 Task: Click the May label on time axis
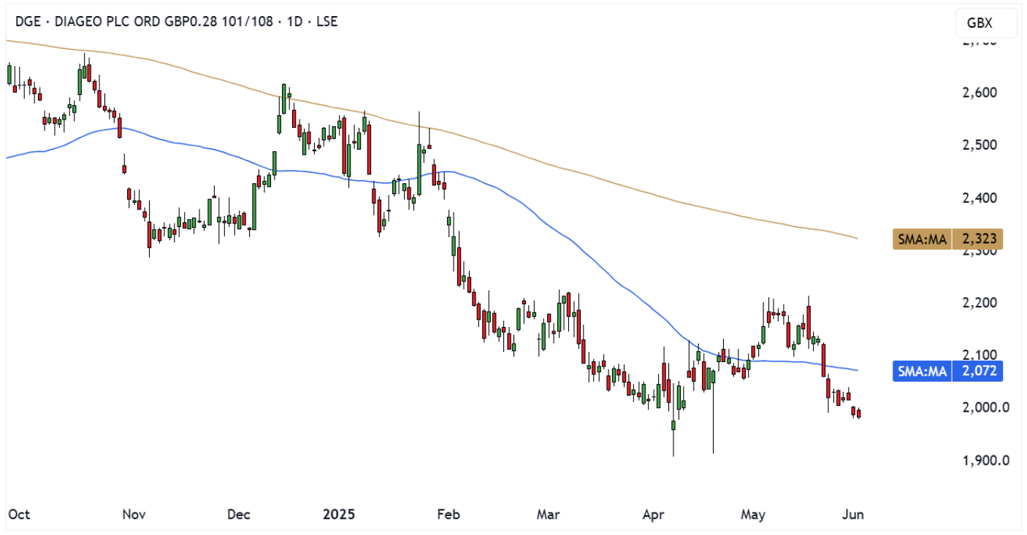pyautogui.click(x=753, y=515)
